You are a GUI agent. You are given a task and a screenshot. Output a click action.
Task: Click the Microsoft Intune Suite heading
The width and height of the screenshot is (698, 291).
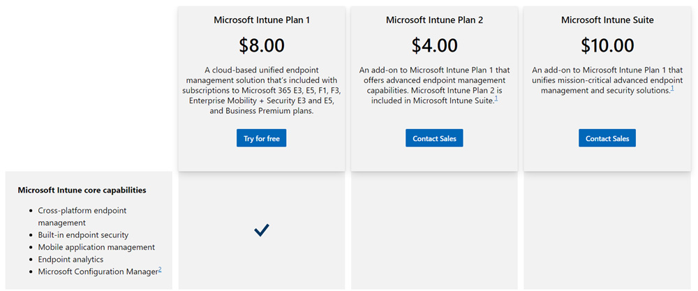[x=607, y=20]
